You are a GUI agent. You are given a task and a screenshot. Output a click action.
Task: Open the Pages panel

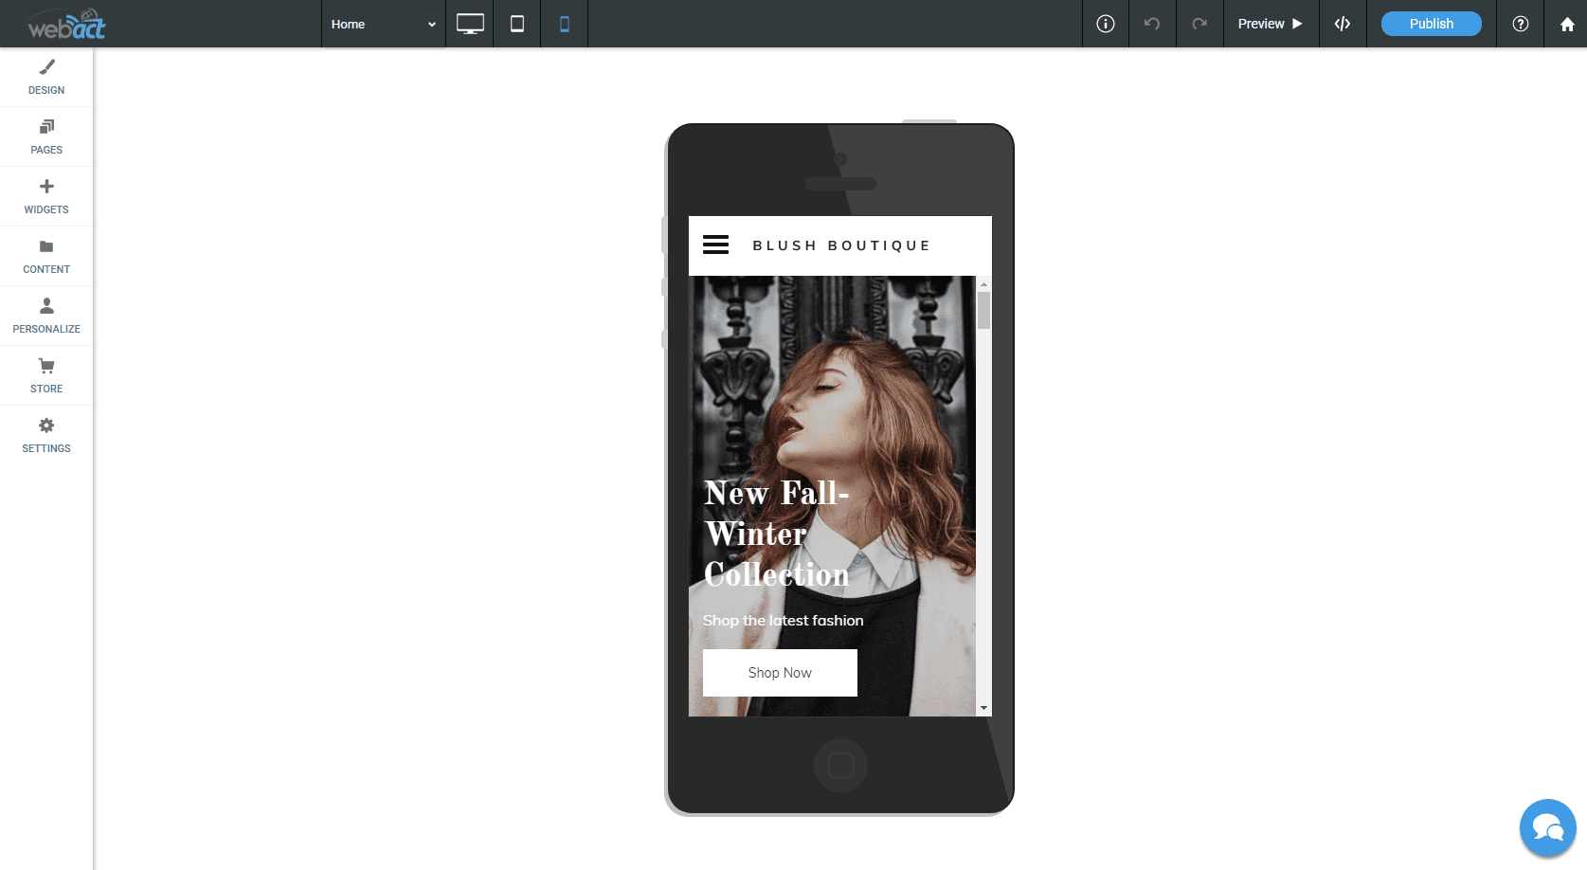click(45, 136)
